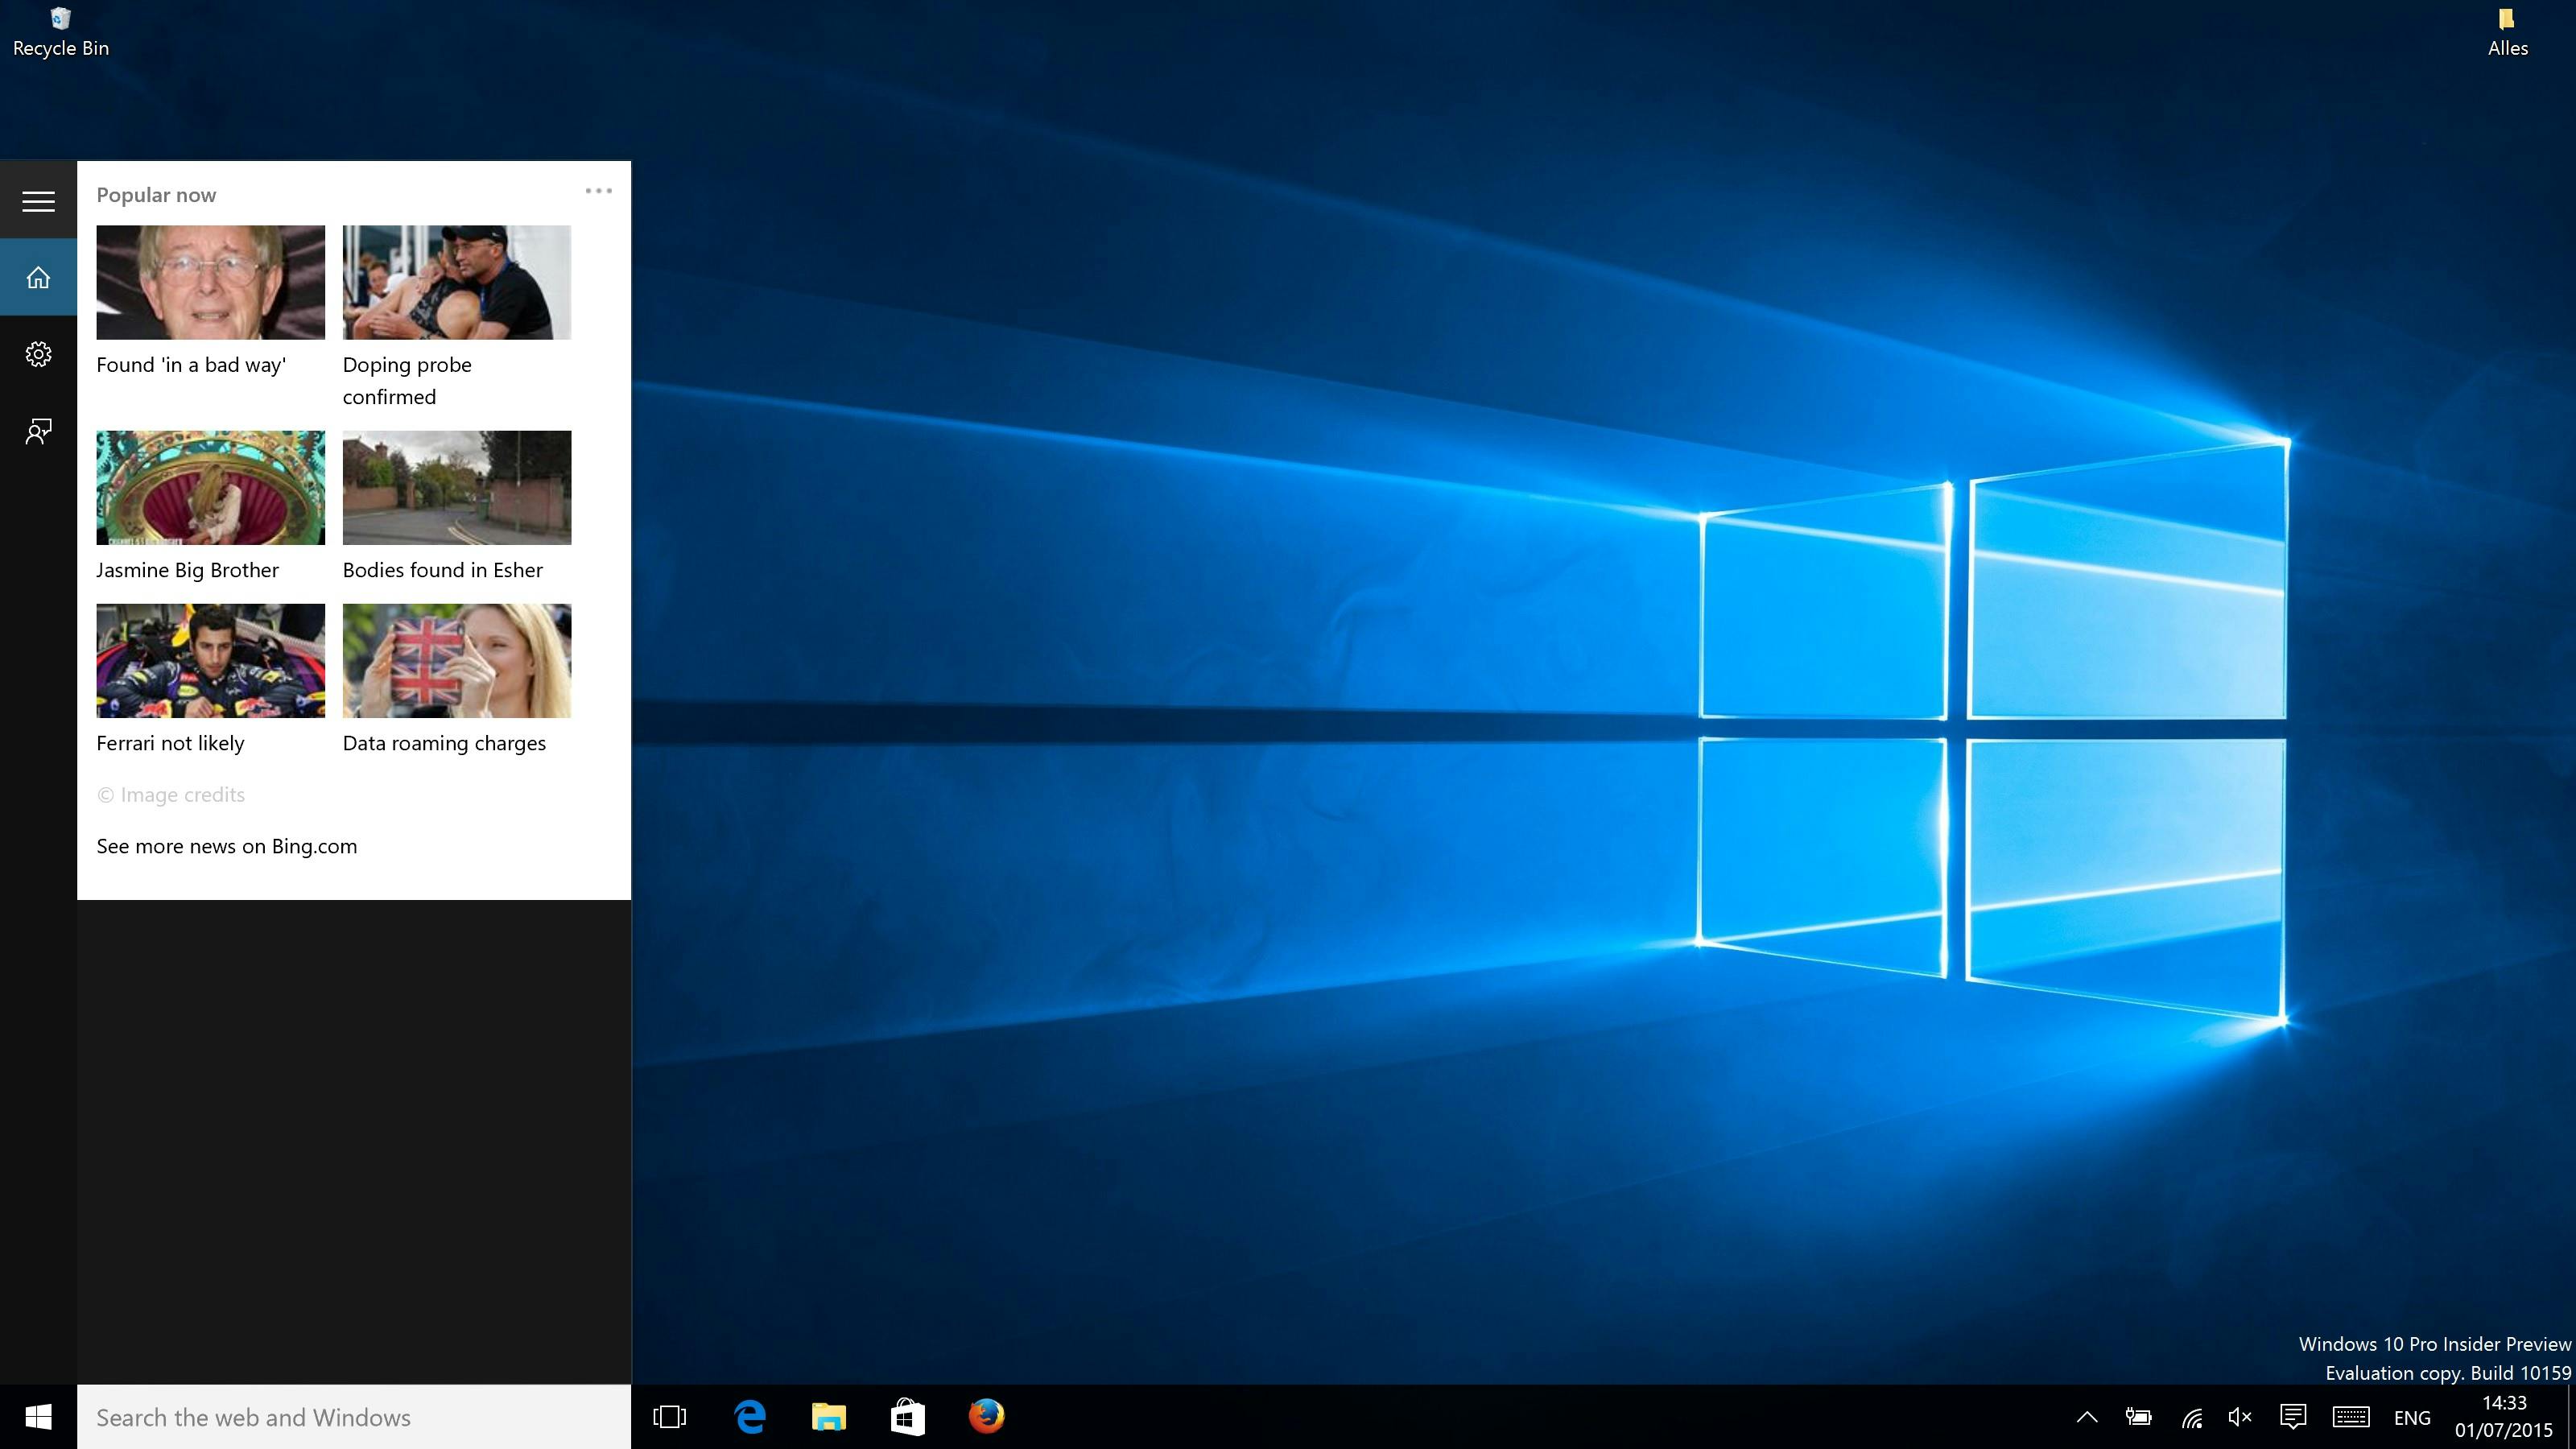Open the touch keyboard tray icon
The width and height of the screenshot is (2576, 1449).
pyautogui.click(x=2351, y=1417)
